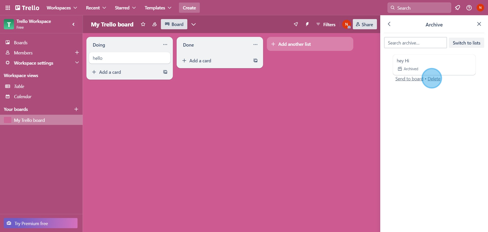The width and height of the screenshot is (488, 232).
Task: Click Delete link for archived card
Action: 434,79
